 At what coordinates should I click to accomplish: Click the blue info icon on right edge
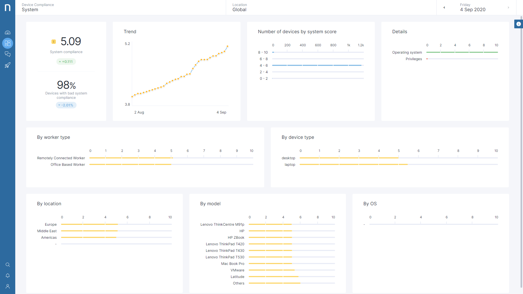pos(518,24)
